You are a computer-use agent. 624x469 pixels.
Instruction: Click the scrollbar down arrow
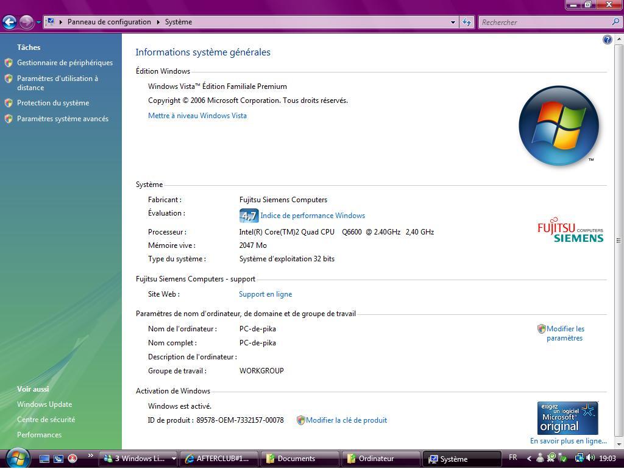tap(619, 445)
